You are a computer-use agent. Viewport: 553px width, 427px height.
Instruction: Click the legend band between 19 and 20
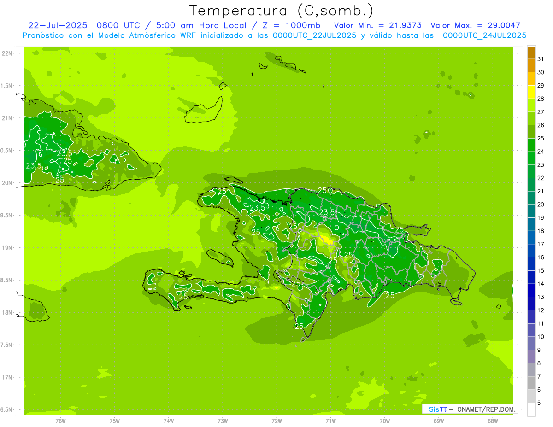coord(531,211)
